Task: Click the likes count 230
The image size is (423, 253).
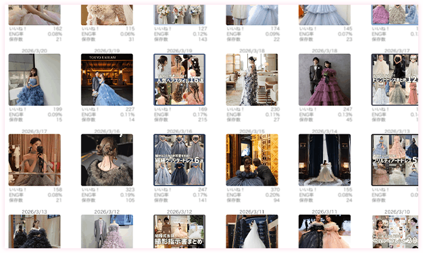Action: tap(275, 109)
